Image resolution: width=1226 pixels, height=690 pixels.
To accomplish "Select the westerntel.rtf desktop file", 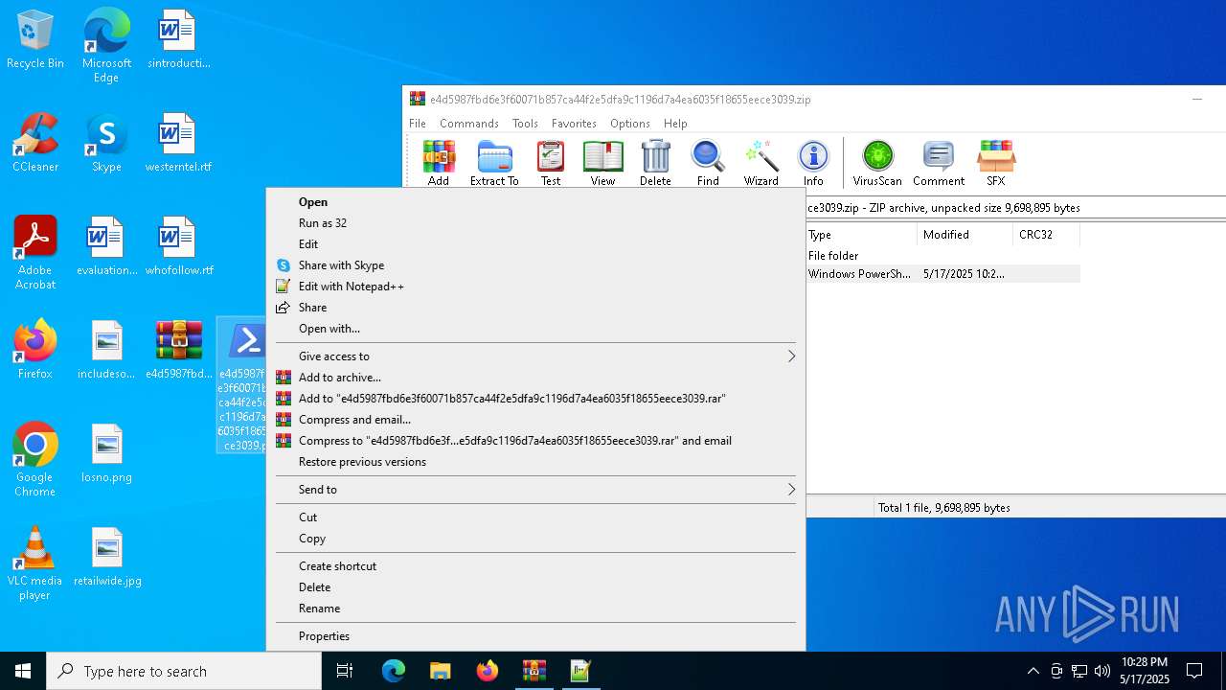I will (178, 144).
